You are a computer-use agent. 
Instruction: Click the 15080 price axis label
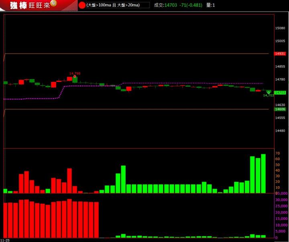click(x=280, y=28)
